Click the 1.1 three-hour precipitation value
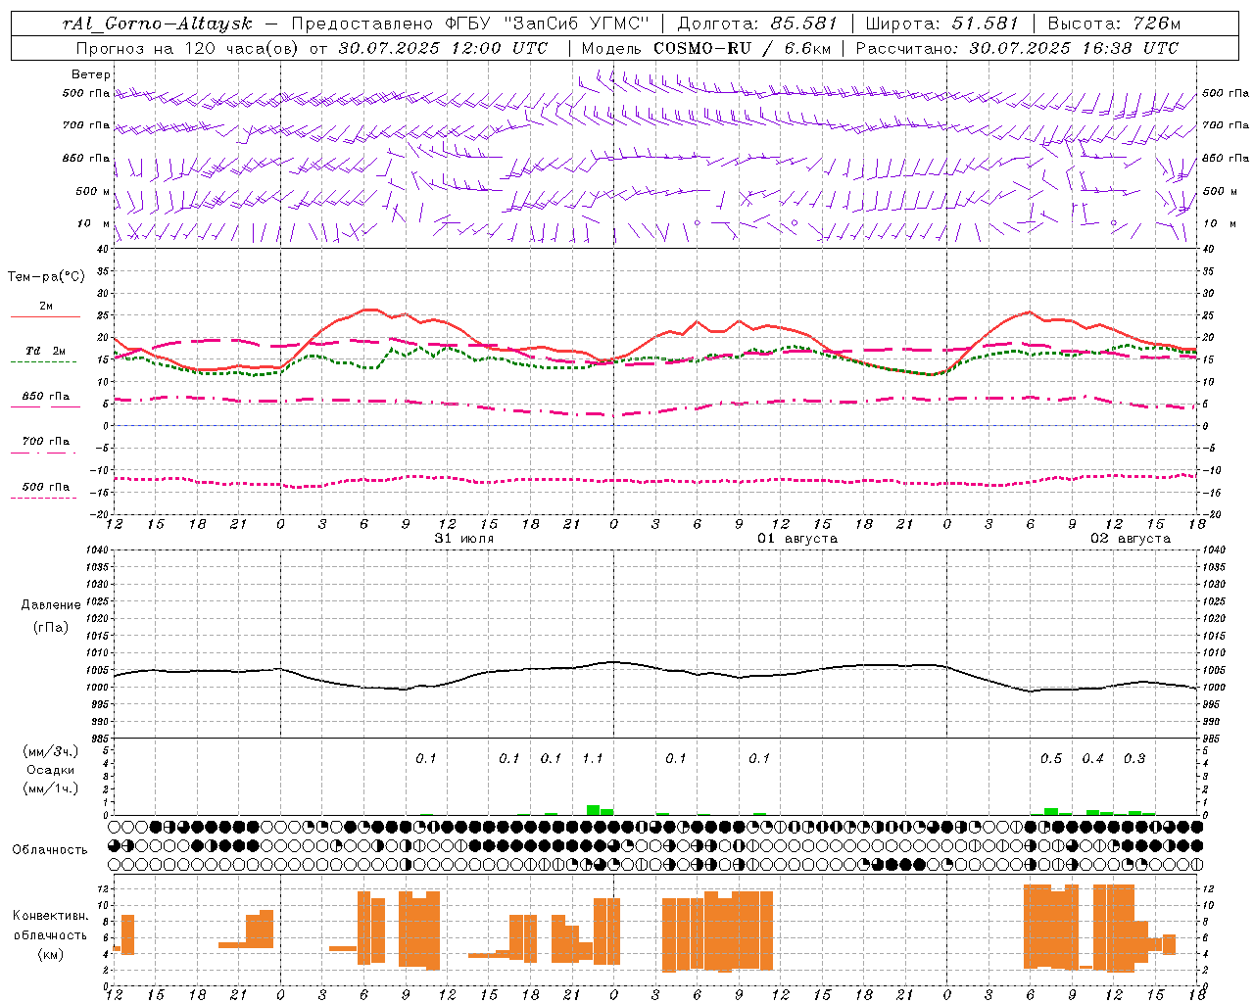Image resolution: width=1254 pixels, height=1003 pixels. coord(592,758)
